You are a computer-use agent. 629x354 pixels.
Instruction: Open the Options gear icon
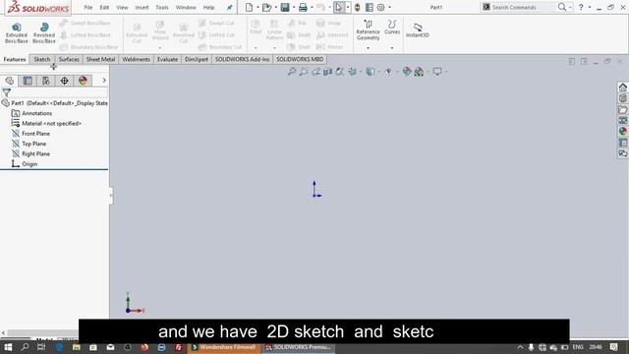[380, 7]
